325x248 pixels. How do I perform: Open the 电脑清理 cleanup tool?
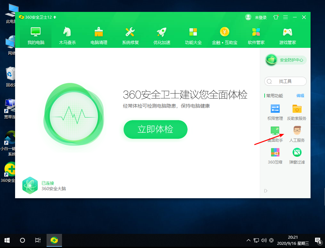point(99,35)
